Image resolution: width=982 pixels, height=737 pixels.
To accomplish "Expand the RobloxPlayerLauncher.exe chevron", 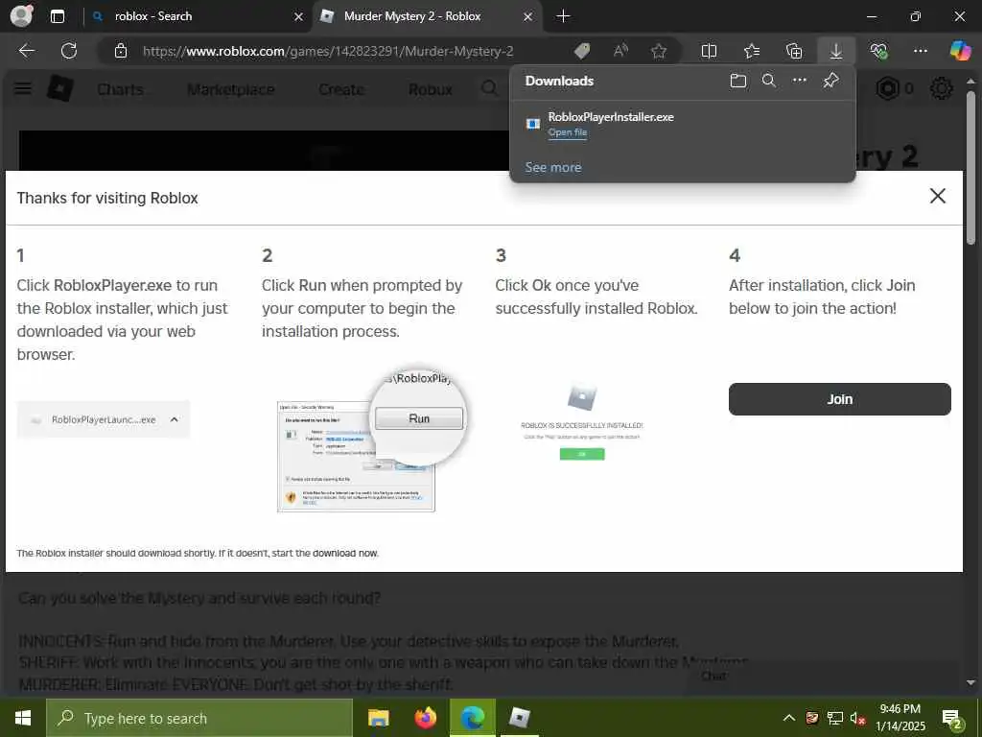I will click(175, 419).
